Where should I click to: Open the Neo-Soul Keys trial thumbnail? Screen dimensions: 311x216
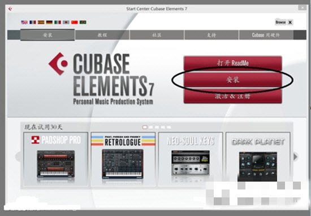click(x=191, y=159)
